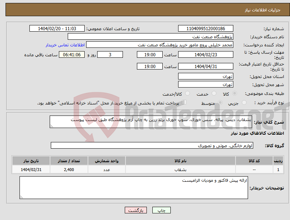290x220 pixels.
Task: Click the اطلاعات کالاهای مورد نیاز heading
Action: [x=257, y=133]
